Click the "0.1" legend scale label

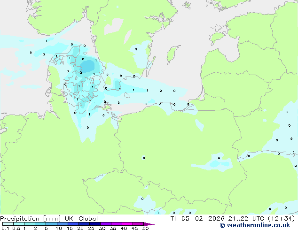tap(5, 228)
